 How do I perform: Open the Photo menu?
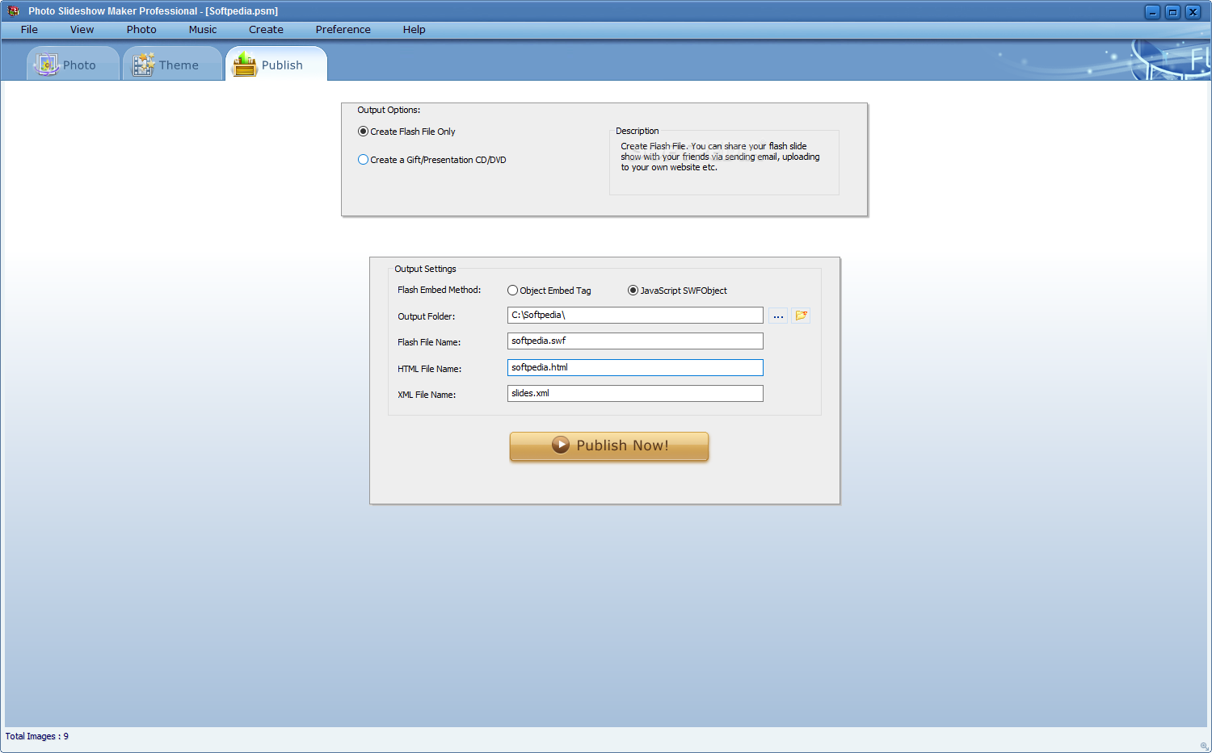tap(141, 29)
